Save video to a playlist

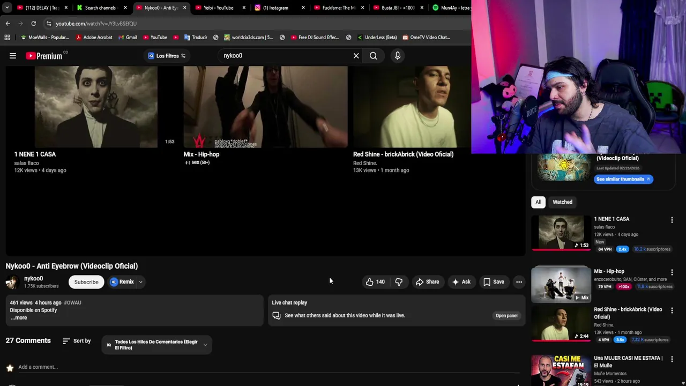pos(494,281)
